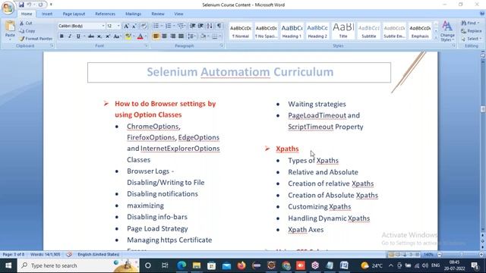Open font name dropdown Calibri (Body)
The image size is (486, 273).
click(x=103, y=26)
